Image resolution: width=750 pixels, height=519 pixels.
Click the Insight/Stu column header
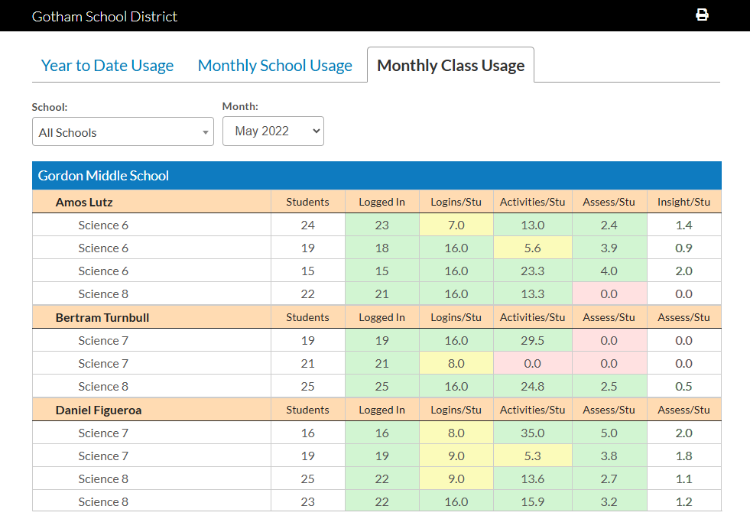[x=683, y=201]
